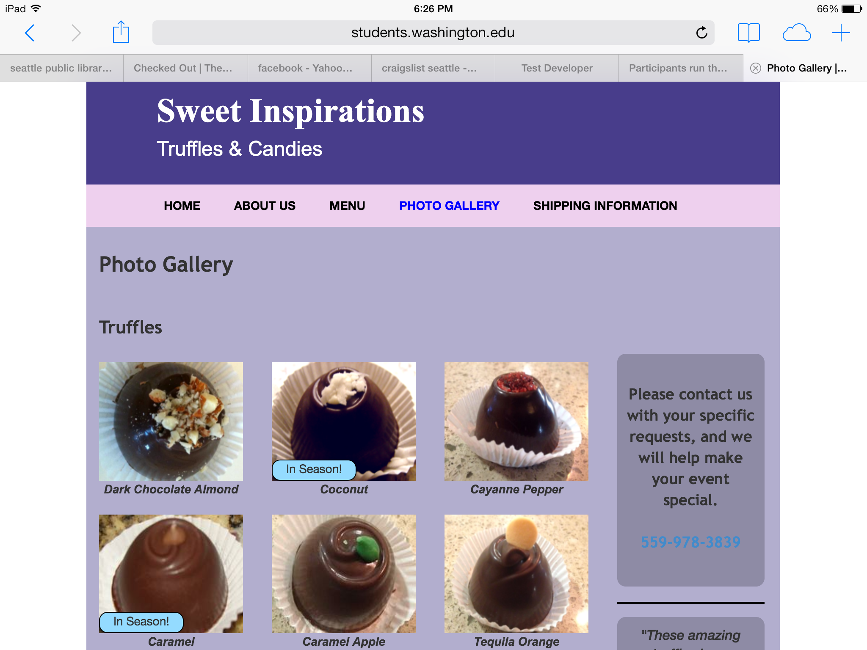Open the Tequila Orange truffle photo
Viewport: 867px width, 650px height.
(516, 573)
